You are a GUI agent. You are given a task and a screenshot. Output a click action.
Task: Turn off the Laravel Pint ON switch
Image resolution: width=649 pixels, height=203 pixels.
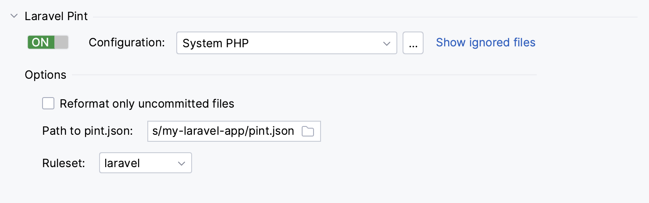48,42
